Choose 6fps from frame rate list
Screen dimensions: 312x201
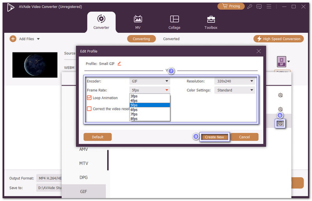coord(150,109)
